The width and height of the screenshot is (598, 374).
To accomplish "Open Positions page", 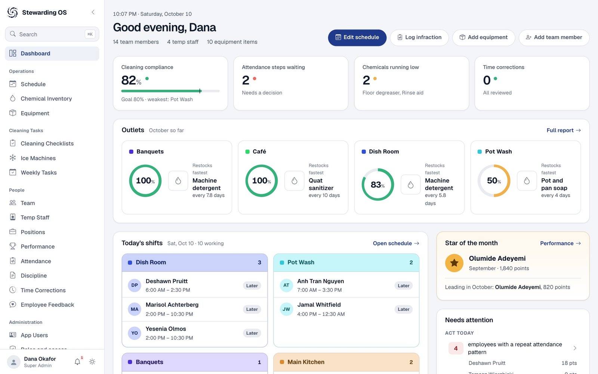I will click(x=52, y=232).
